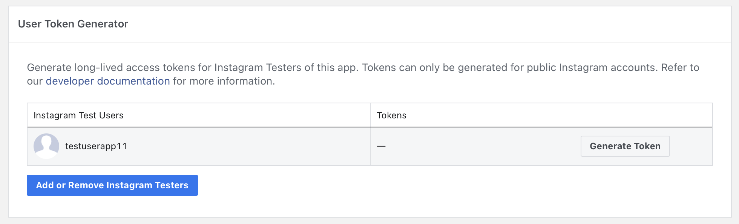Screen dimensions: 739x224
Task: Click the dash placeholder in Tokens column
Action: (x=381, y=146)
